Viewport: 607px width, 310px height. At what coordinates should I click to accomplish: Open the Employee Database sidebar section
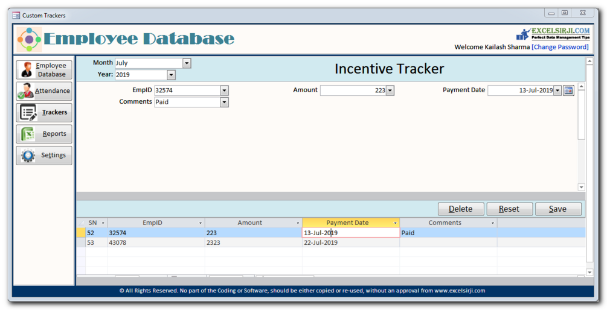pos(43,69)
